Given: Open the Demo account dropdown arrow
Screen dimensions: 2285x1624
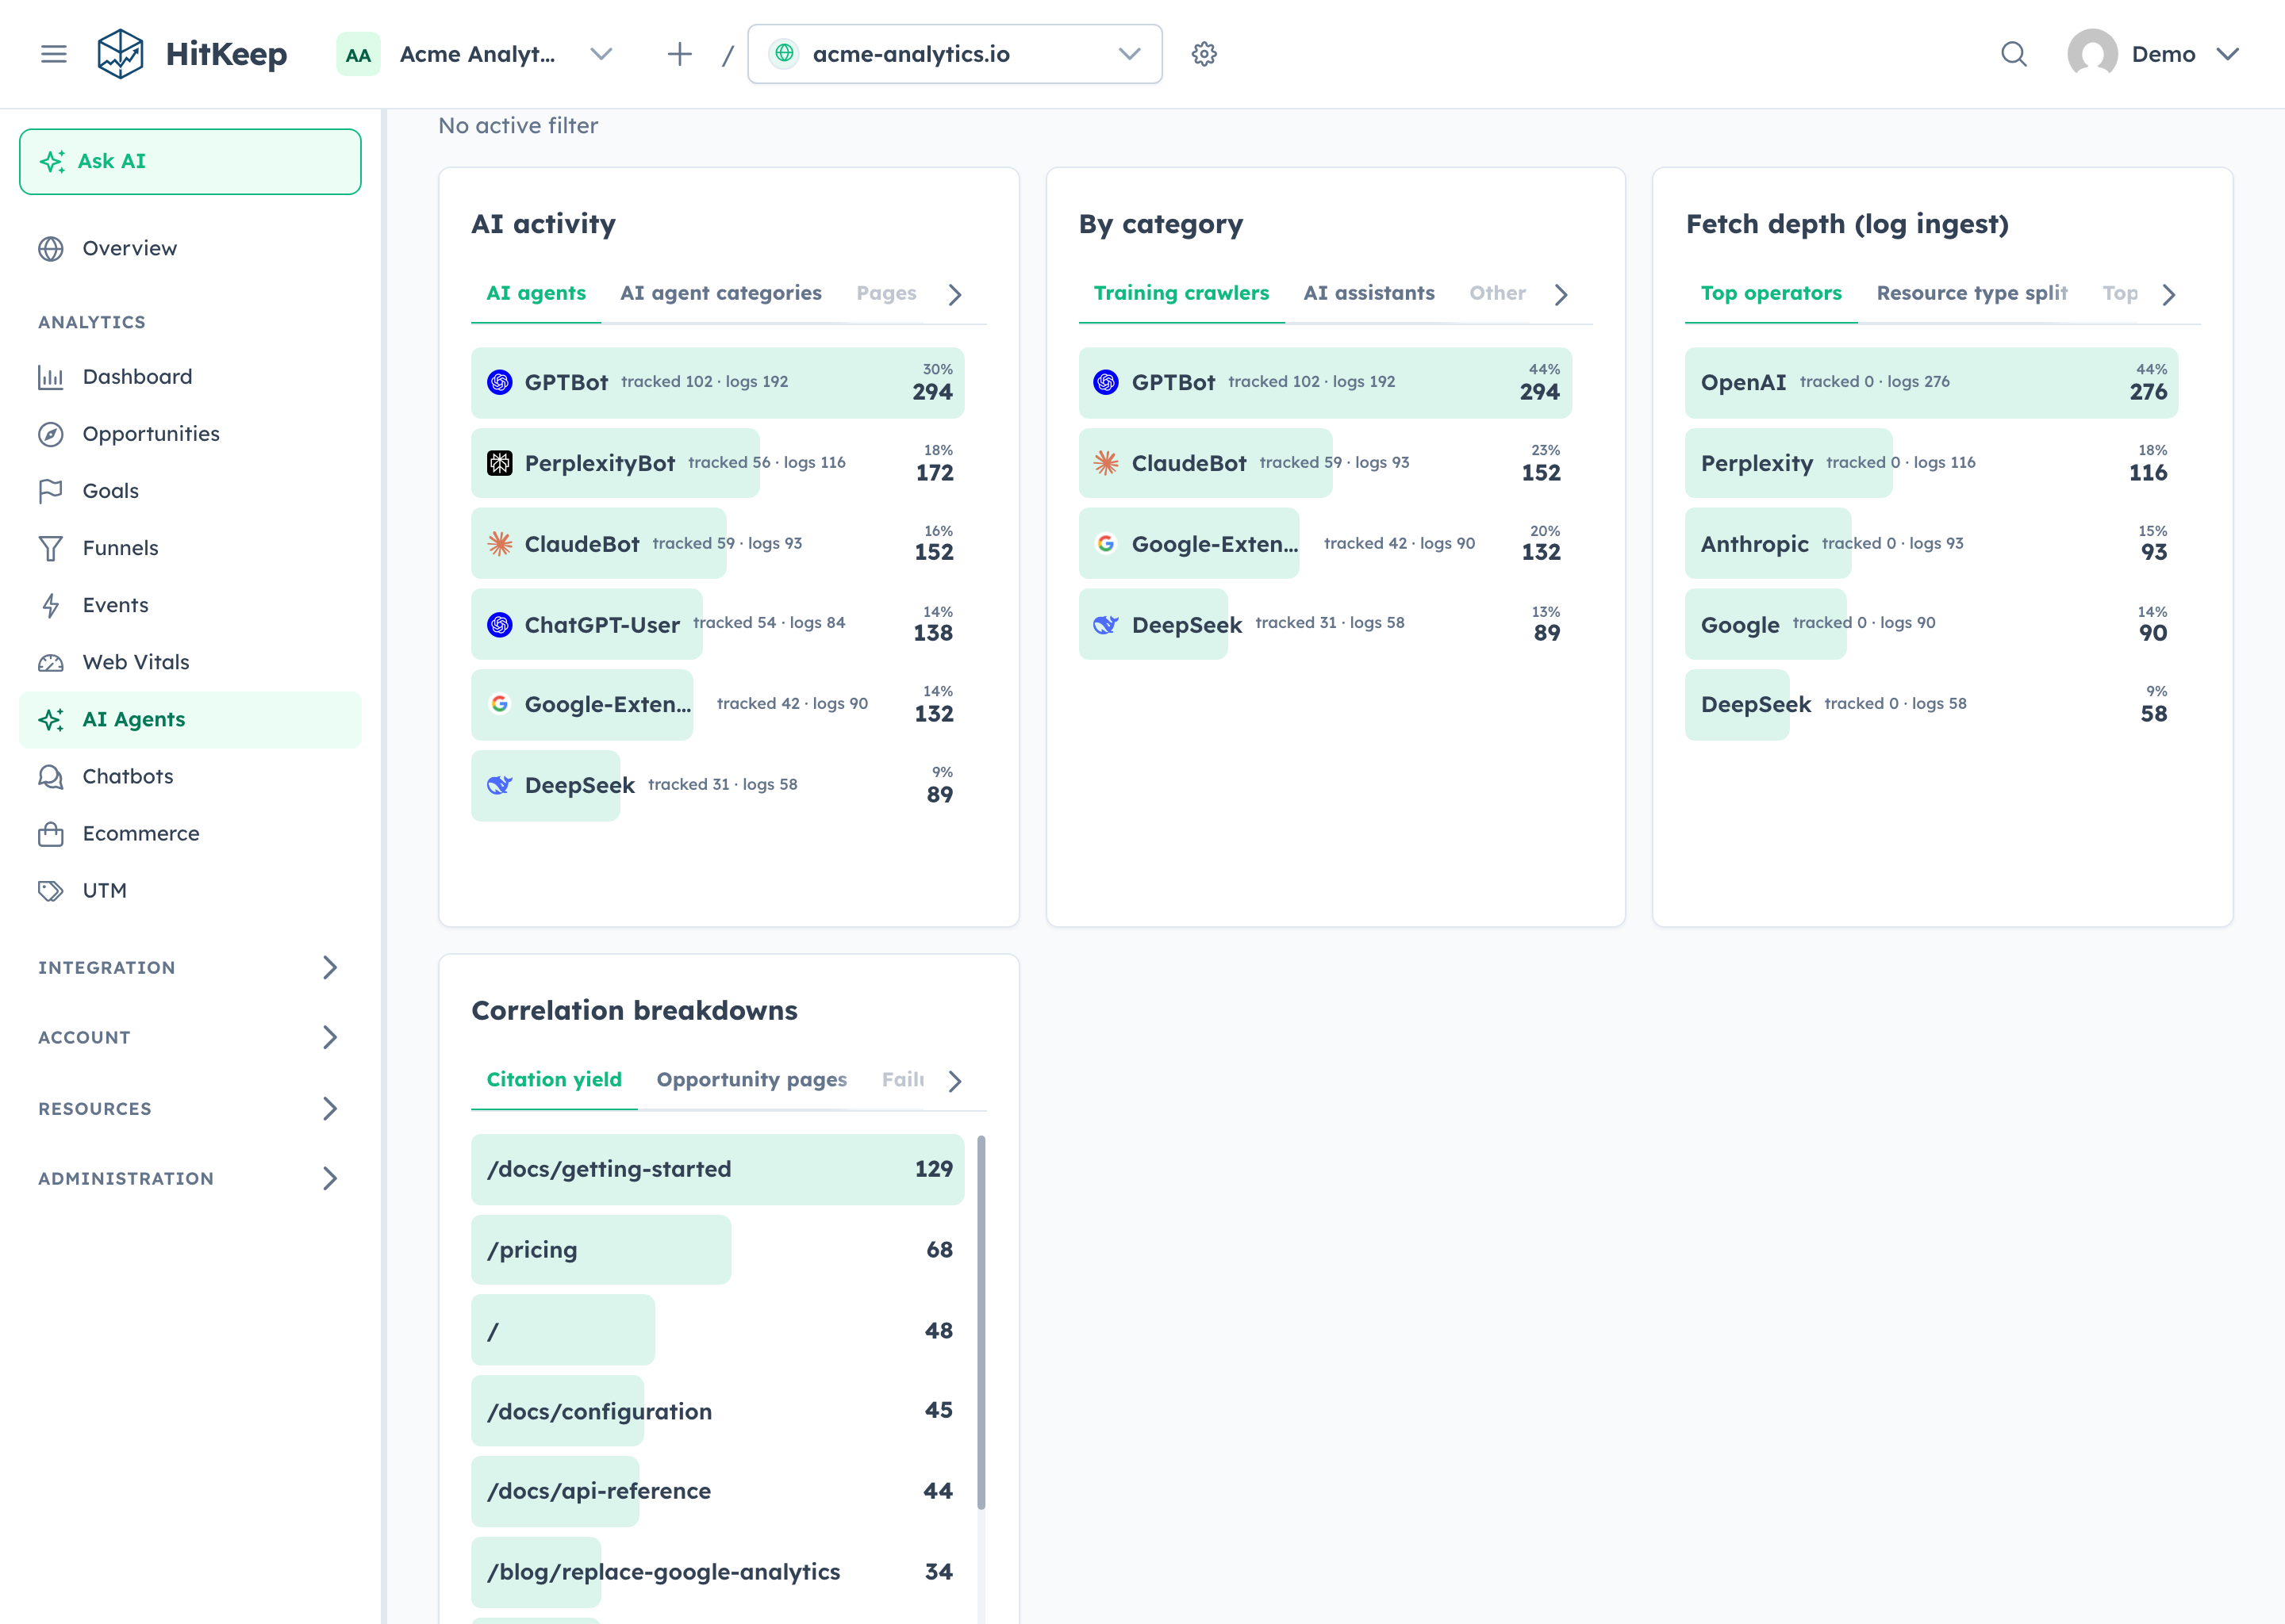Looking at the screenshot, I should click(x=2227, y=54).
